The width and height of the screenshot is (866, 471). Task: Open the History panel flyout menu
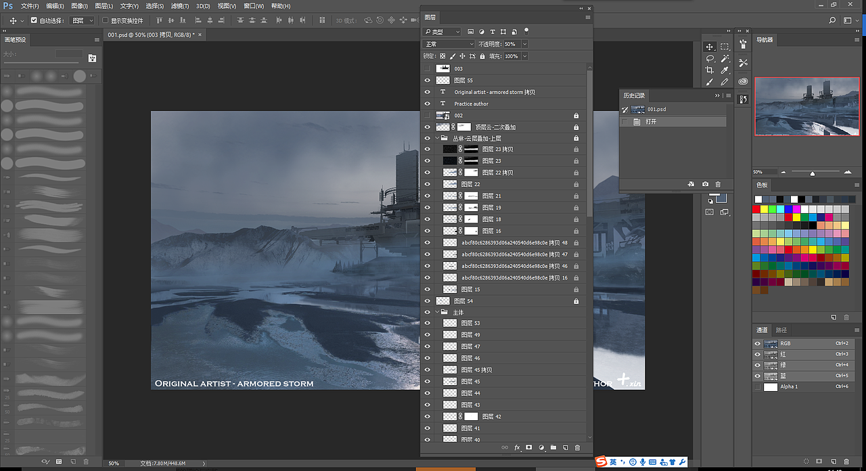(728, 95)
